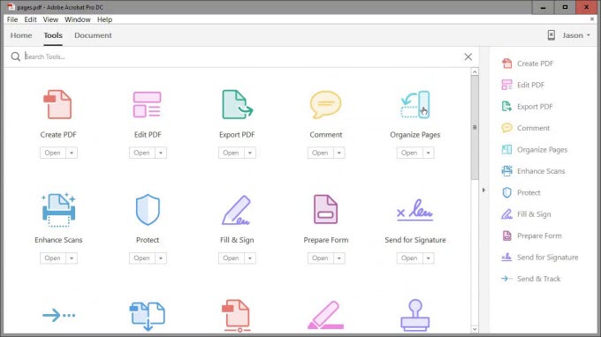The width and height of the screenshot is (601, 337).
Task: Click the Edit PDF tool icon
Action: click(x=148, y=104)
